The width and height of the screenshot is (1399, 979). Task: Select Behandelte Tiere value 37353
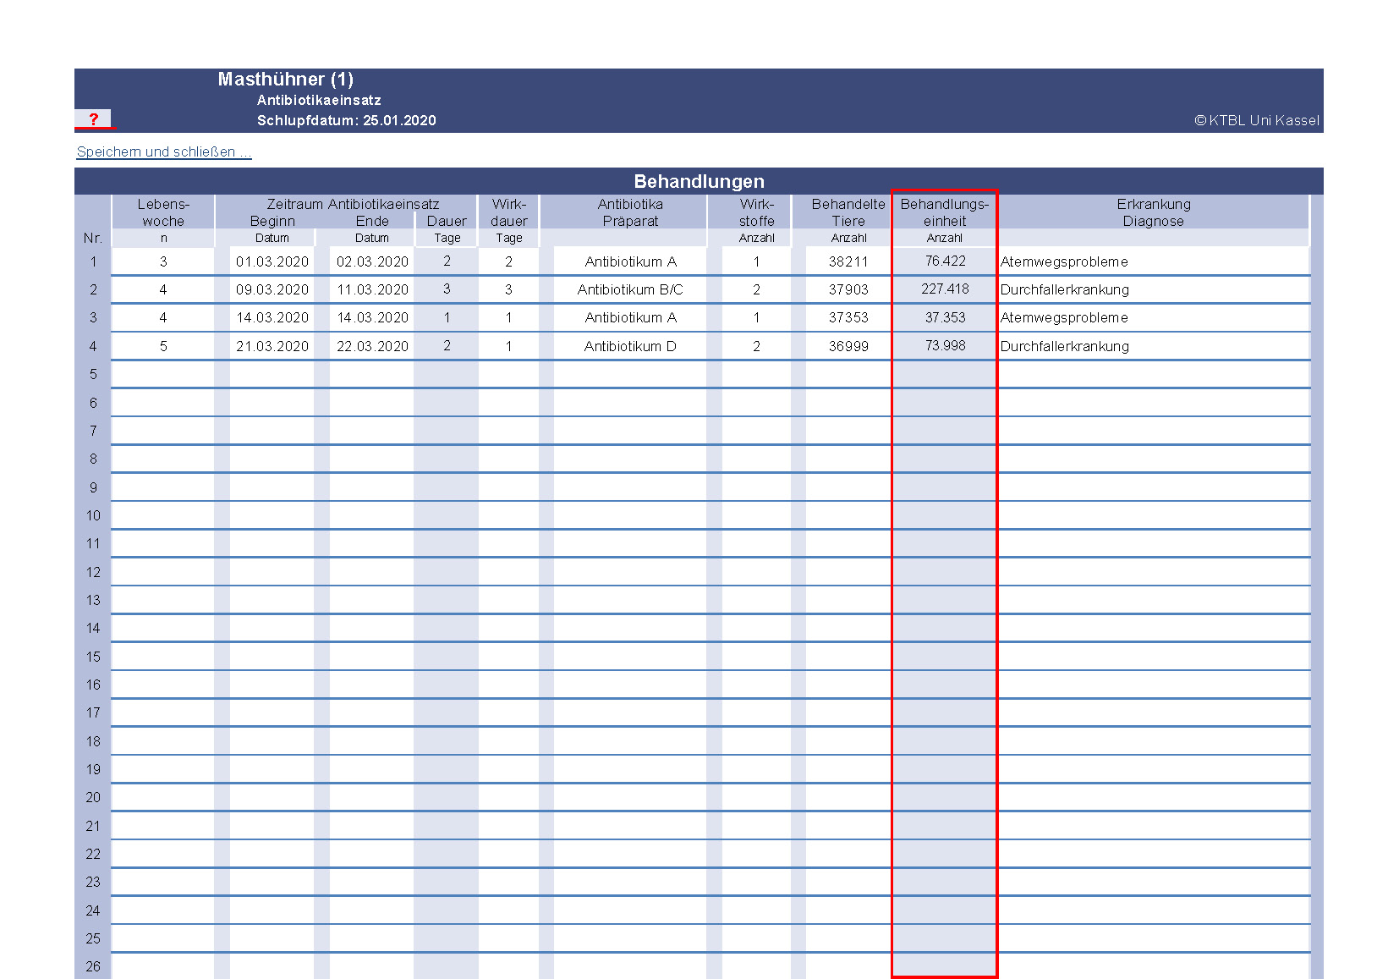point(848,317)
